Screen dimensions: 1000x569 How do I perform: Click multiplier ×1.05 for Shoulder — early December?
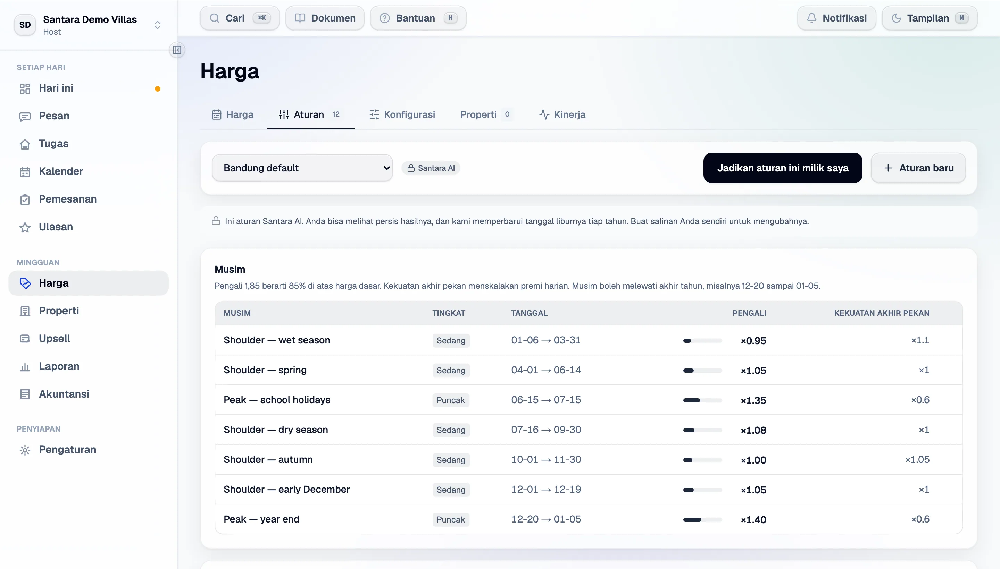[753, 490]
